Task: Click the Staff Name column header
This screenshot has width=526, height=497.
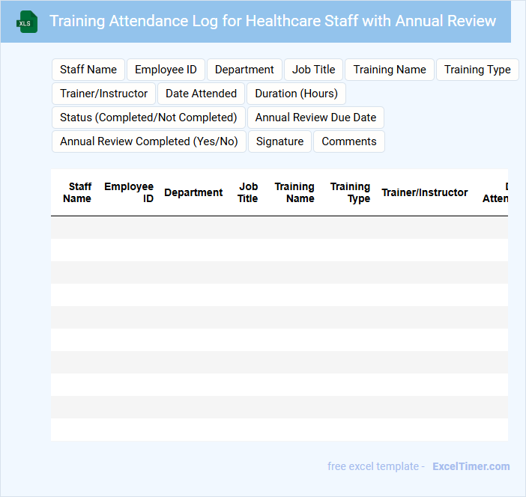Action: coord(77,192)
